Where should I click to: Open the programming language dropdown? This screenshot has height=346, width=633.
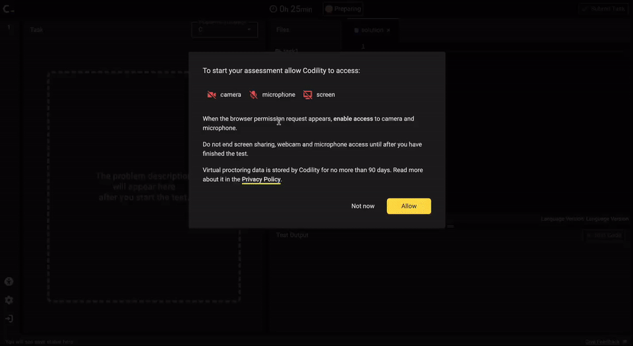click(224, 30)
